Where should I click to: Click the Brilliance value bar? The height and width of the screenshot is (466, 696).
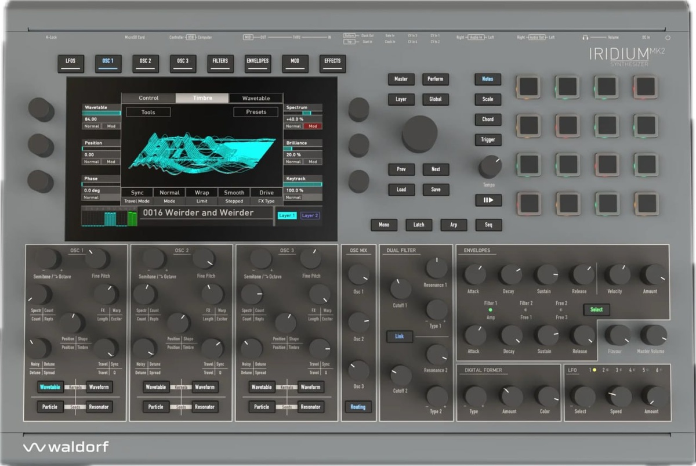[303, 149]
